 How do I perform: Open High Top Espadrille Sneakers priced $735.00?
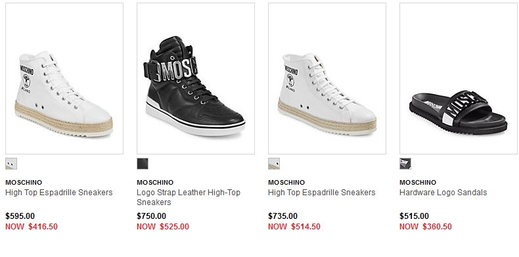pyautogui.click(x=322, y=193)
